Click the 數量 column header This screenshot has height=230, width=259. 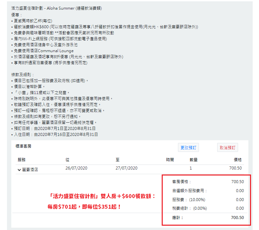pyautogui.click(x=194, y=160)
